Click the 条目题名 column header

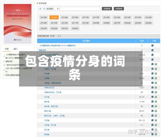click(86, 41)
